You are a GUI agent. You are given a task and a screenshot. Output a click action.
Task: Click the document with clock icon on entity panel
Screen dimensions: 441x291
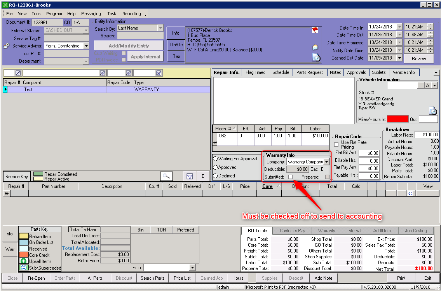(x=315, y=56)
